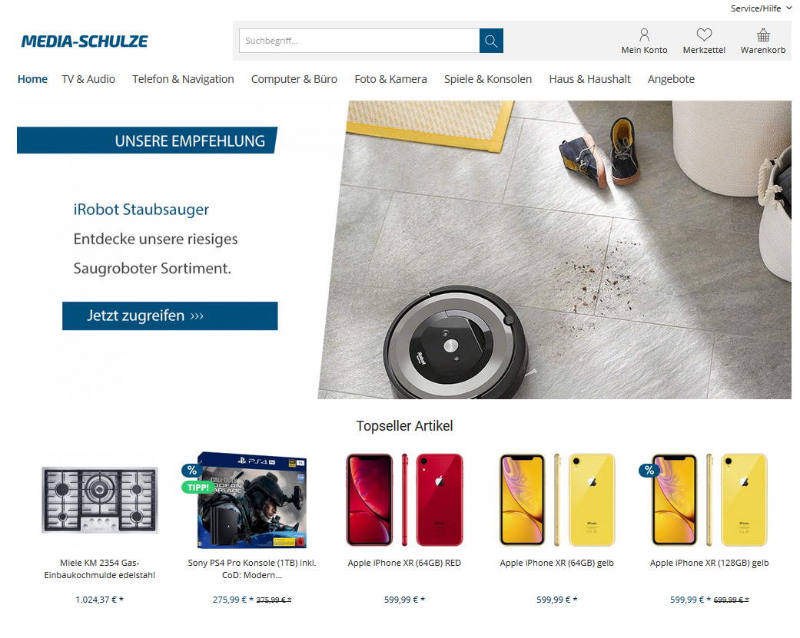This screenshot has width=800, height=638.
Task: Open the Merkzettel heart icon
Action: click(704, 35)
